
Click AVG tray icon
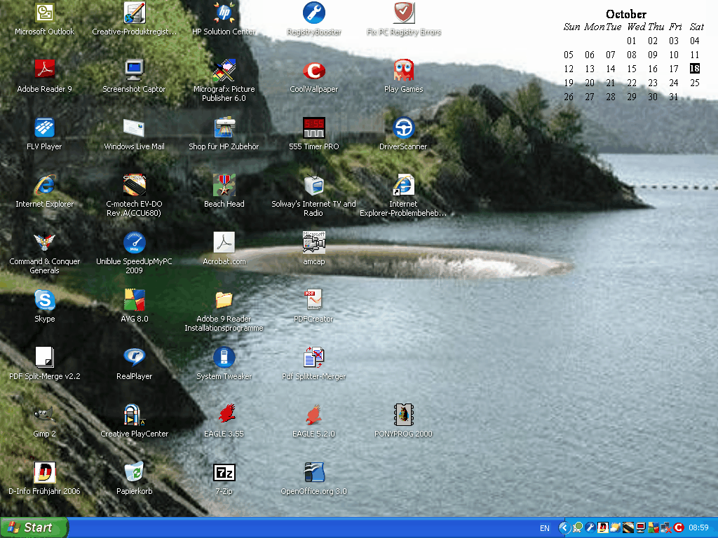point(653,527)
